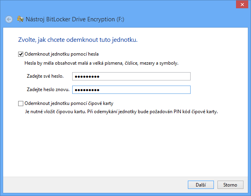Click the back arrow in the header

coord(9,19)
